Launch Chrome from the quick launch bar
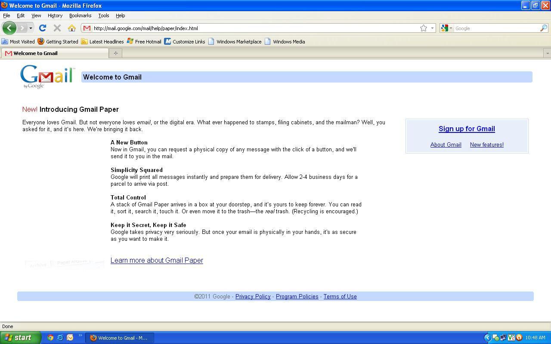551x344 pixels. [50, 338]
